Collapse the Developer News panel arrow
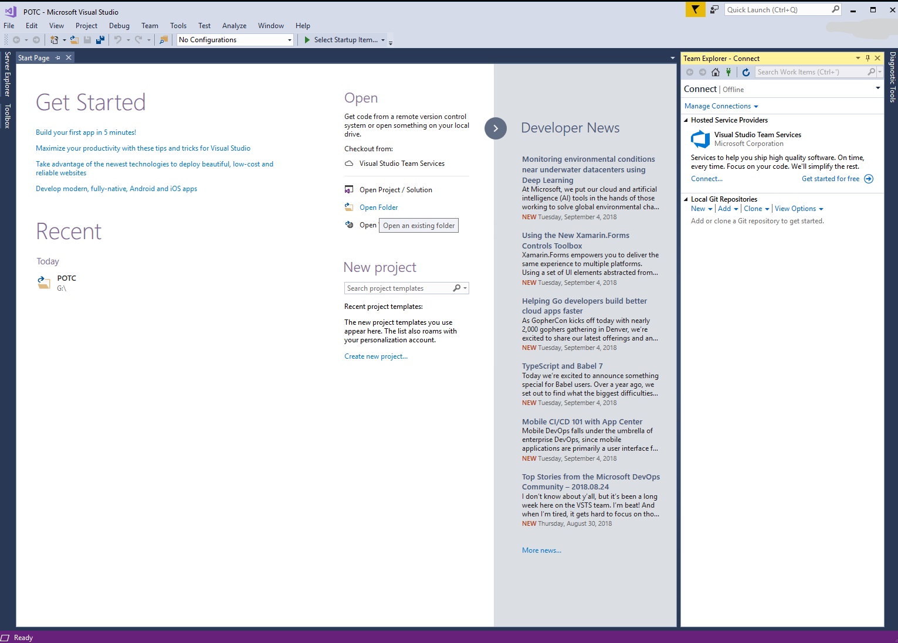 (x=496, y=128)
